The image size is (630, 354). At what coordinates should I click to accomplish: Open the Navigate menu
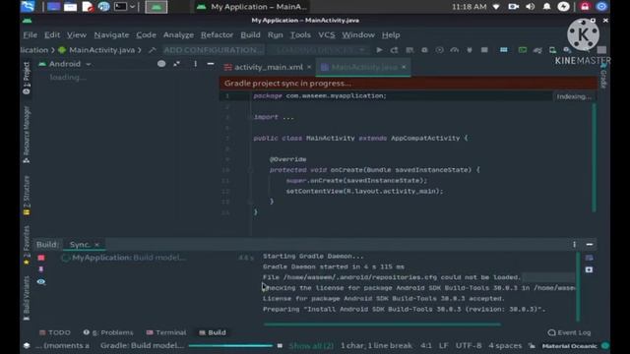click(111, 35)
